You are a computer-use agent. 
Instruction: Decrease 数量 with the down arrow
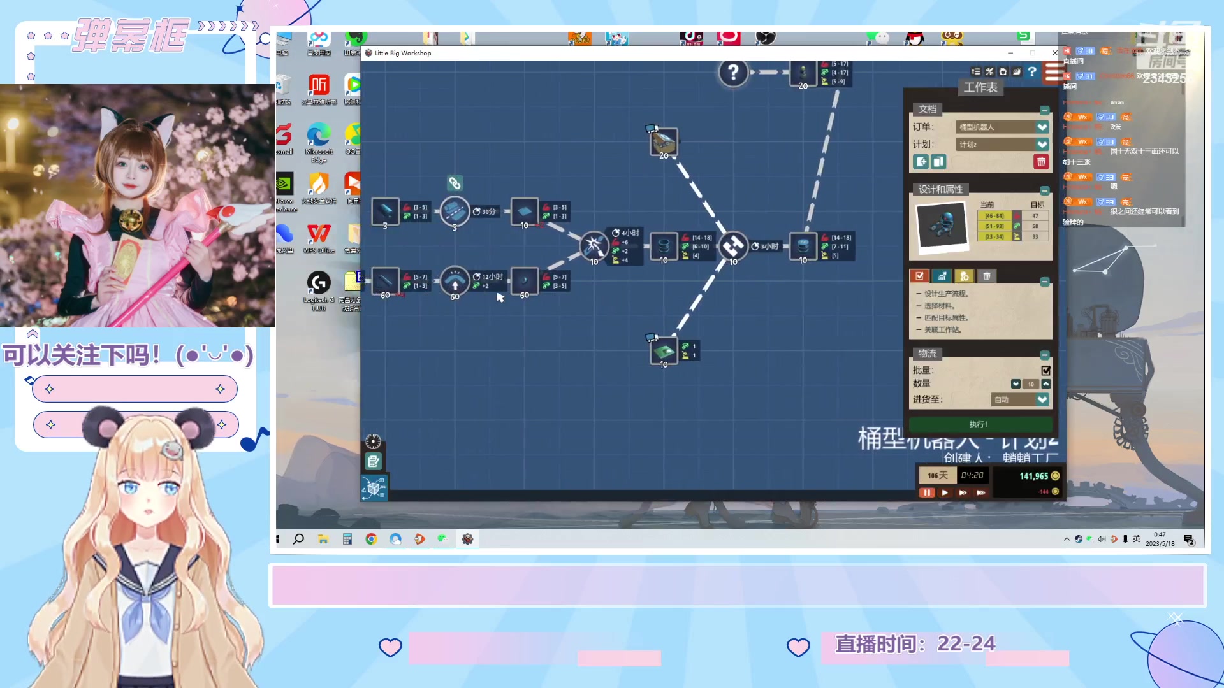point(1016,384)
